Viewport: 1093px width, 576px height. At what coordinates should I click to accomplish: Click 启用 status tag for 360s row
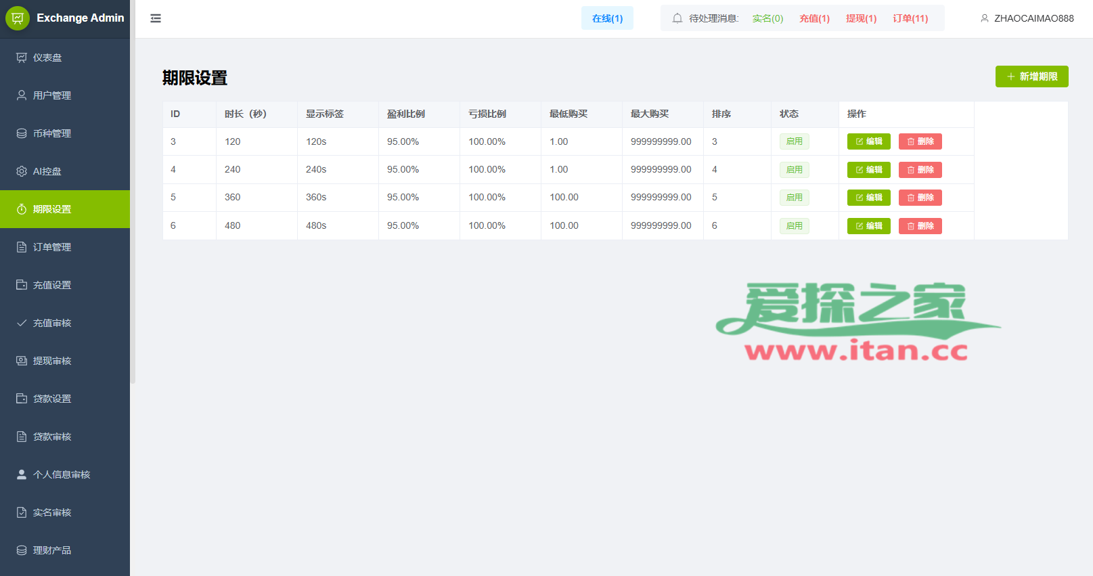pos(794,198)
